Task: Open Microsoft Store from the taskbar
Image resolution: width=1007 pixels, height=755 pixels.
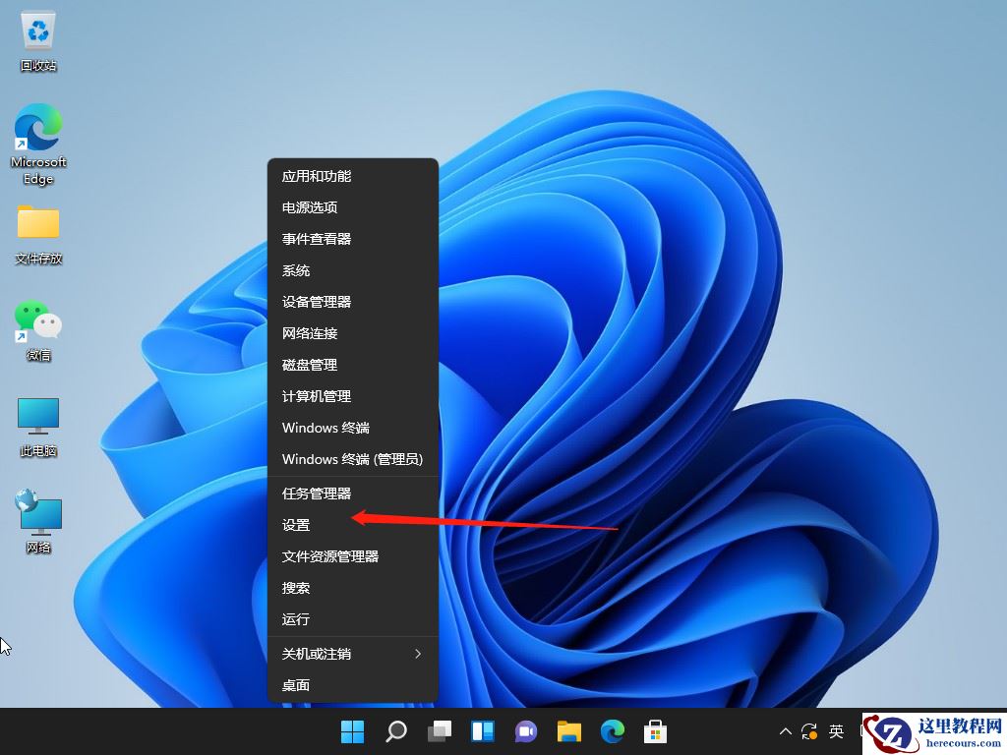Action: [x=656, y=731]
